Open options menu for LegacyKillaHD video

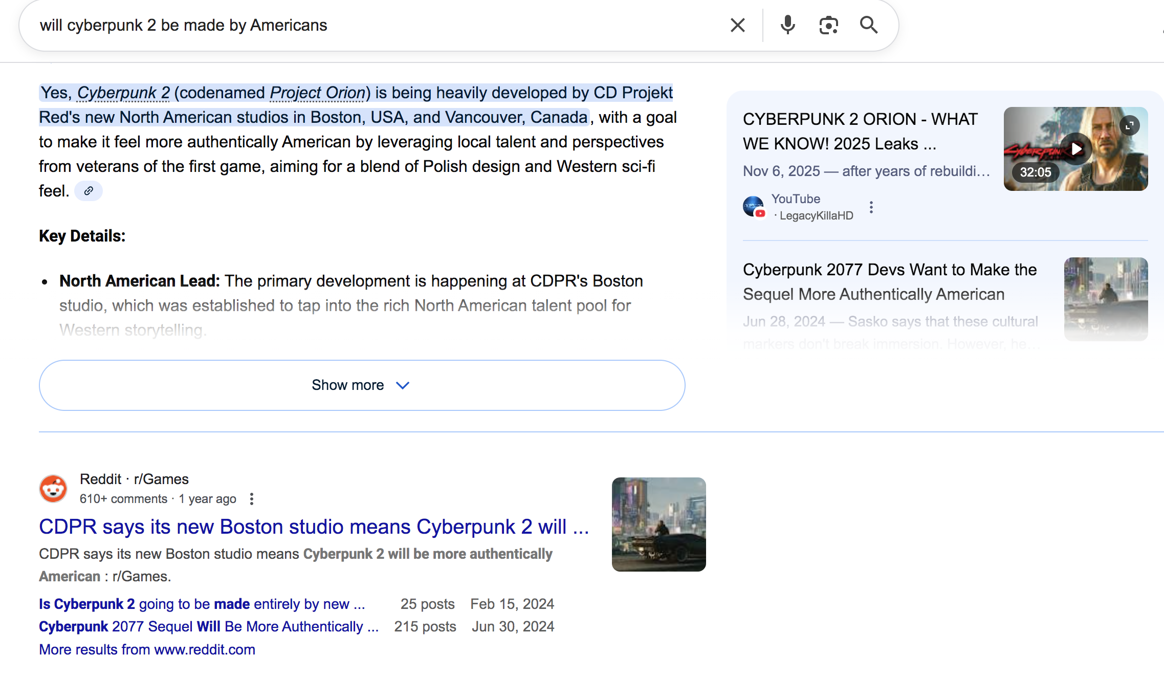(x=871, y=207)
